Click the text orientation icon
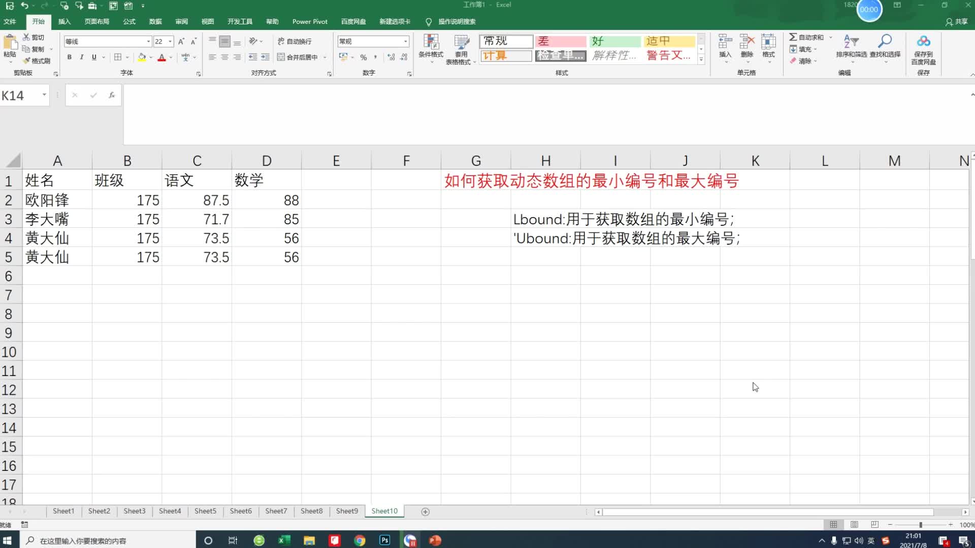975x548 pixels. [x=253, y=42]
